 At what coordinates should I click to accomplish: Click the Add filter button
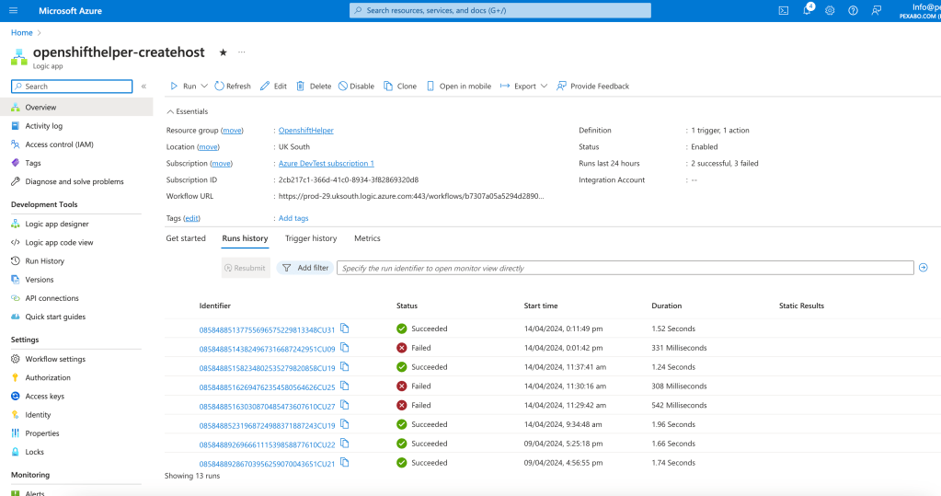pos(305,268)
